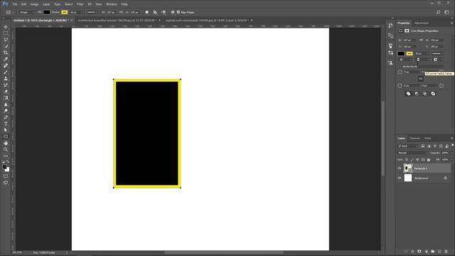The image size is (455, 256).
Task: Select the Gradient tool
Action: (6, 98)
